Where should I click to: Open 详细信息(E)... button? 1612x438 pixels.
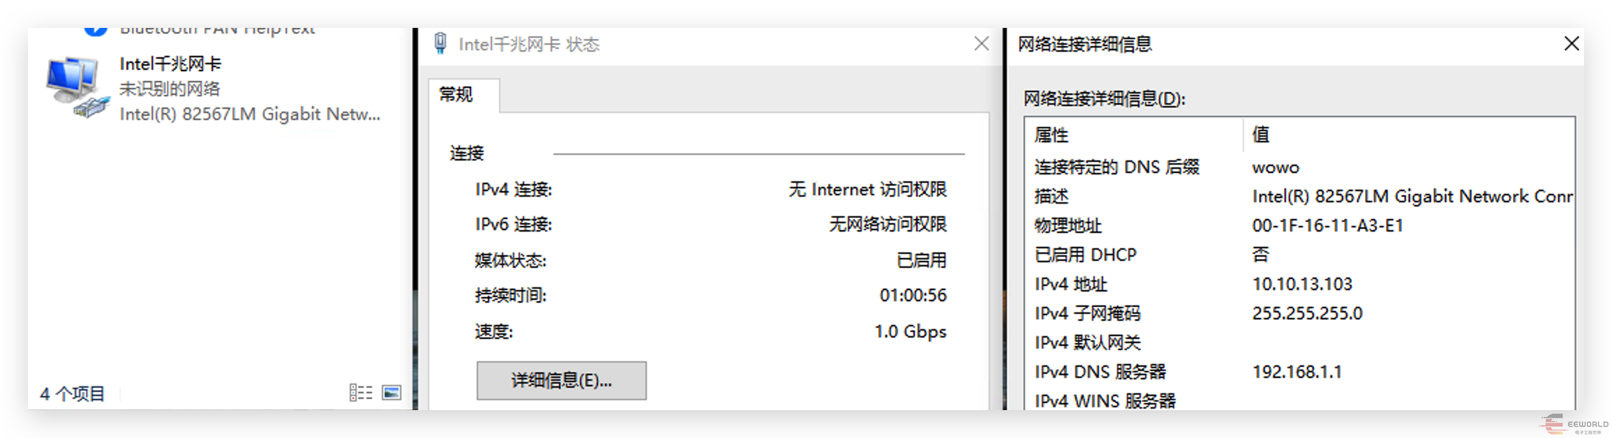(x=561, y=380)
